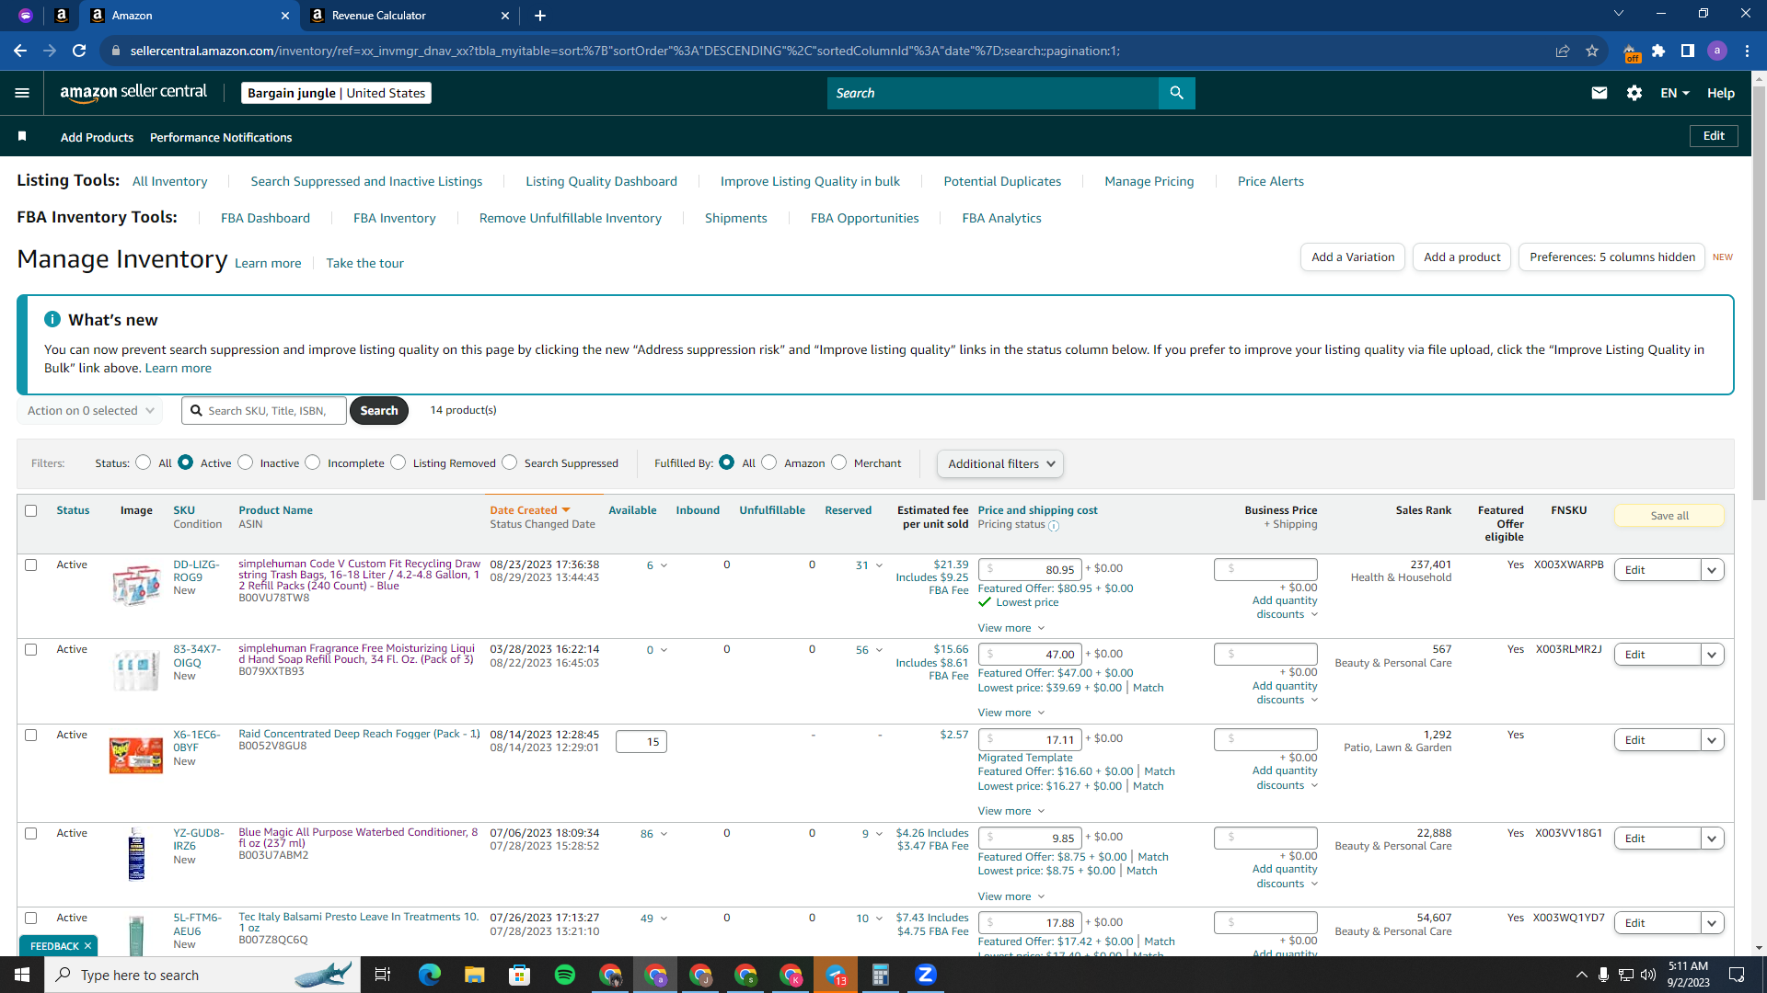Open Edit dropdown arrow for 83-34X7-OIGQ row
Viewport: 1767px width, 993px height.
pos(1712,655)
